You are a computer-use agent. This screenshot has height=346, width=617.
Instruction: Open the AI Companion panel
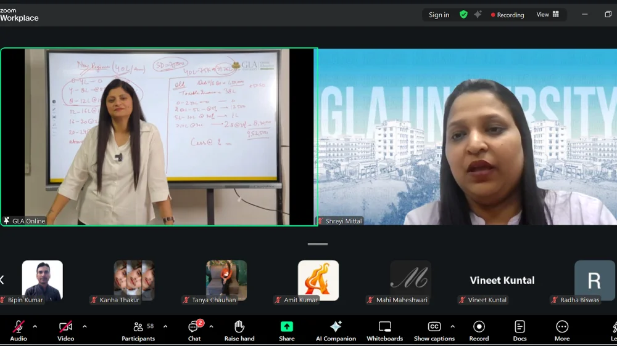click(x=336, y=330)
